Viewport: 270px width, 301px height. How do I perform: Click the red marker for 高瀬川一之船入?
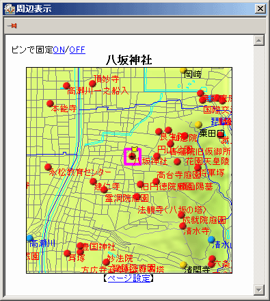tap(66, 86)
